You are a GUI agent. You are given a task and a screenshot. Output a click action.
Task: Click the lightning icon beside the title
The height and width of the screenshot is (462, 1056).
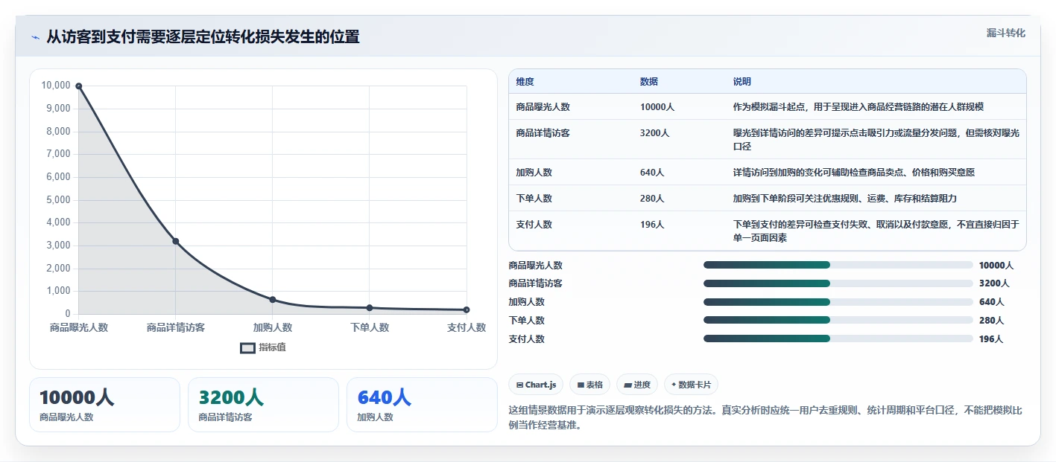[36, 37]
